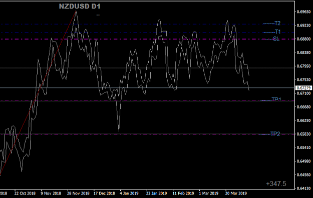Click the 17 Dec 2018 date label
This screenshot has height=198, width=313.
tap(104, 193)
